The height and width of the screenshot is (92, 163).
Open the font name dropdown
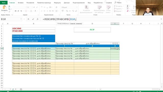pos(26,7)
